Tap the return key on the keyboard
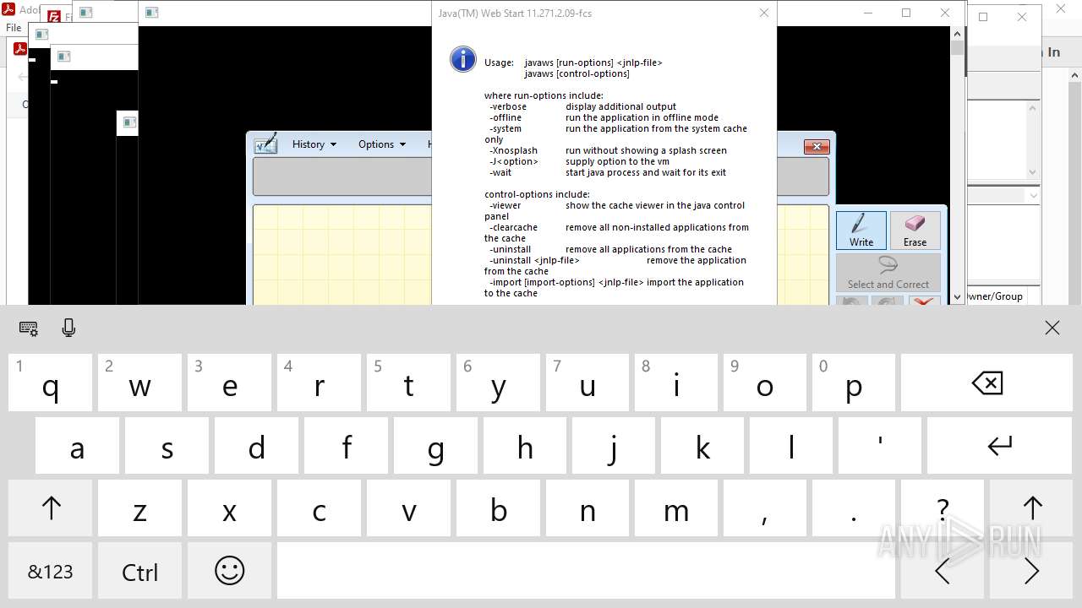This screenshot has height=608, width=1082. coord(1000,446)
